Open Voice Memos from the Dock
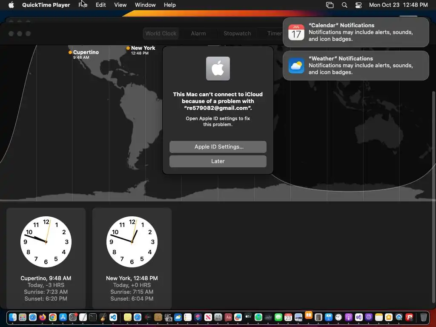Image resolution: width=436 pixels, height=327 pixels. 148,317
